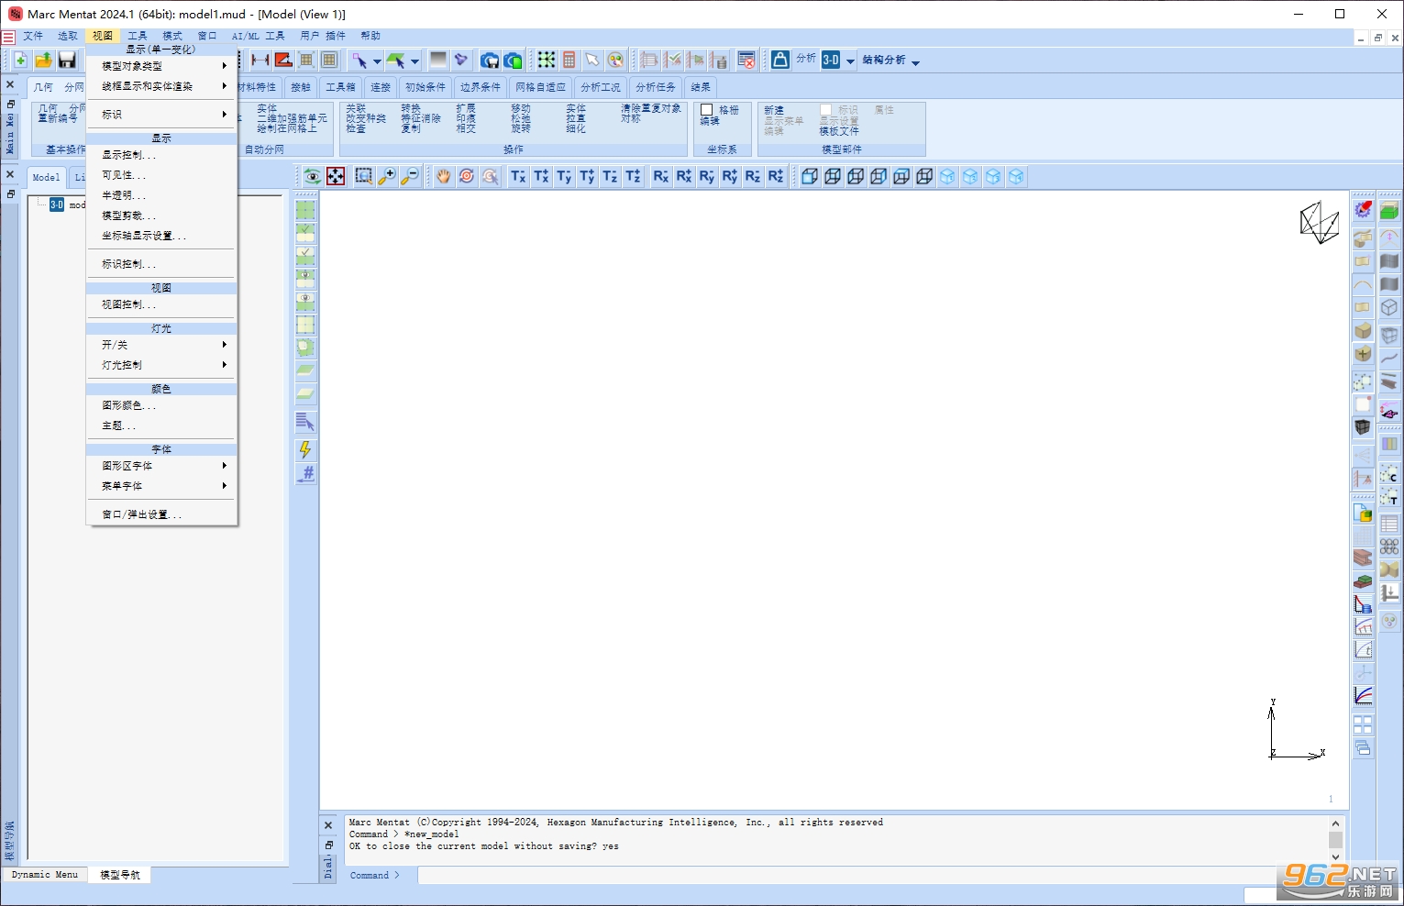Select the fill view icon in view toolbar
The image size is (1404, 906).
pyautogui.click(x=337, y=176)
